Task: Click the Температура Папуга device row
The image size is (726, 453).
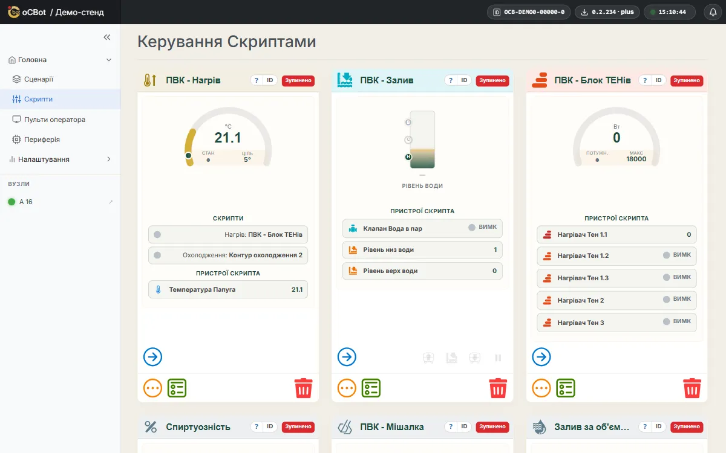Action: 228,289
